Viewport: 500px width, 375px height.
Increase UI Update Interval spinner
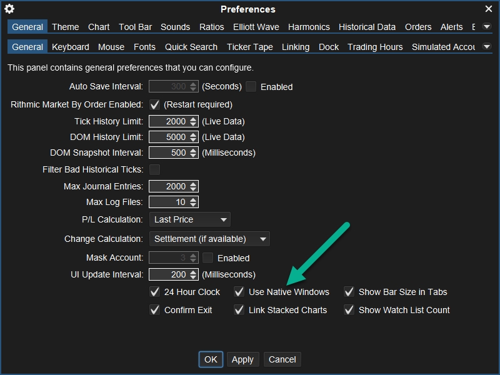194,272
